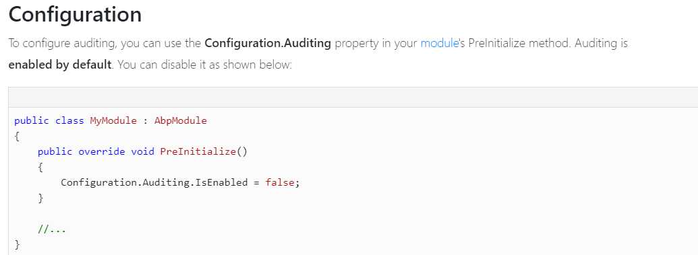Click "PreInitialize method" in the paragraph

coord(517,44)
